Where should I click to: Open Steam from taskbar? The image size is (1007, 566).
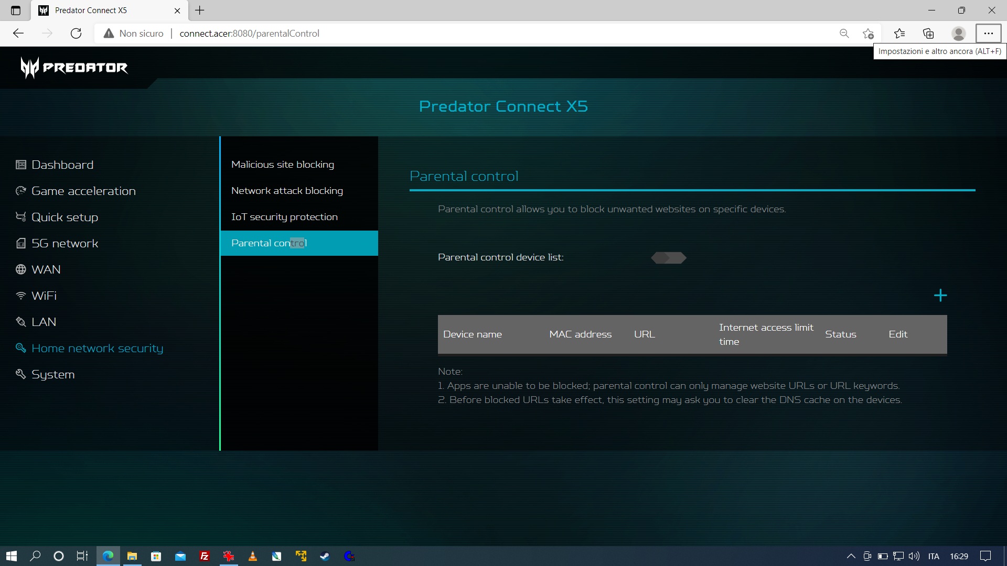coord(325,556)
